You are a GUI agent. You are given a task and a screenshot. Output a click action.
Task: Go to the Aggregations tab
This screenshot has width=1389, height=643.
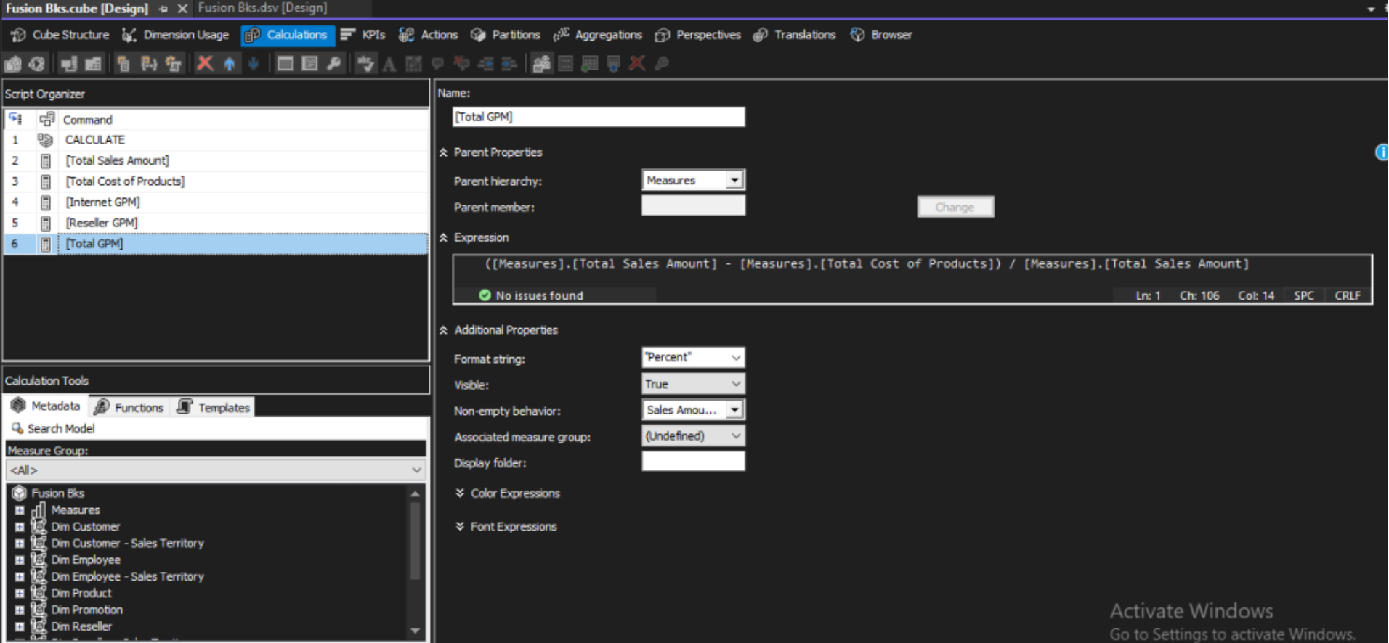(x=598, y=35)
